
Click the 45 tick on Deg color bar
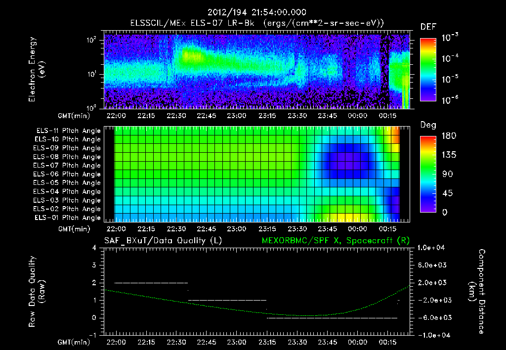(x=447, y=193)
